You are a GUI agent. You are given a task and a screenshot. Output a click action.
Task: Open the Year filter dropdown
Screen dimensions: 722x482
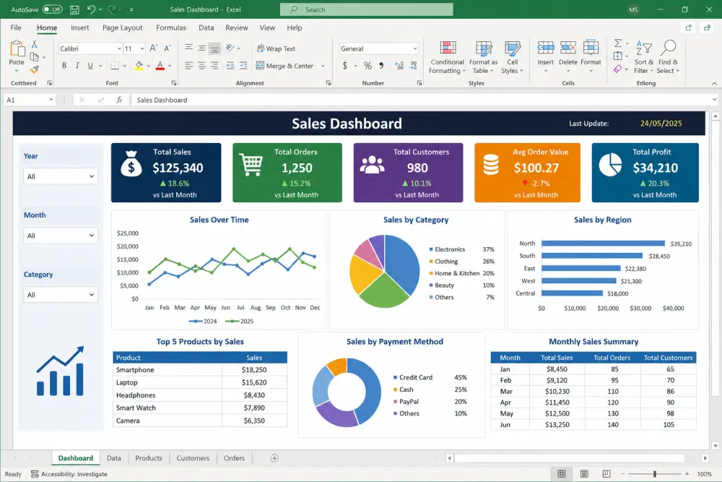pyautogui.click(x=61, y=176)
